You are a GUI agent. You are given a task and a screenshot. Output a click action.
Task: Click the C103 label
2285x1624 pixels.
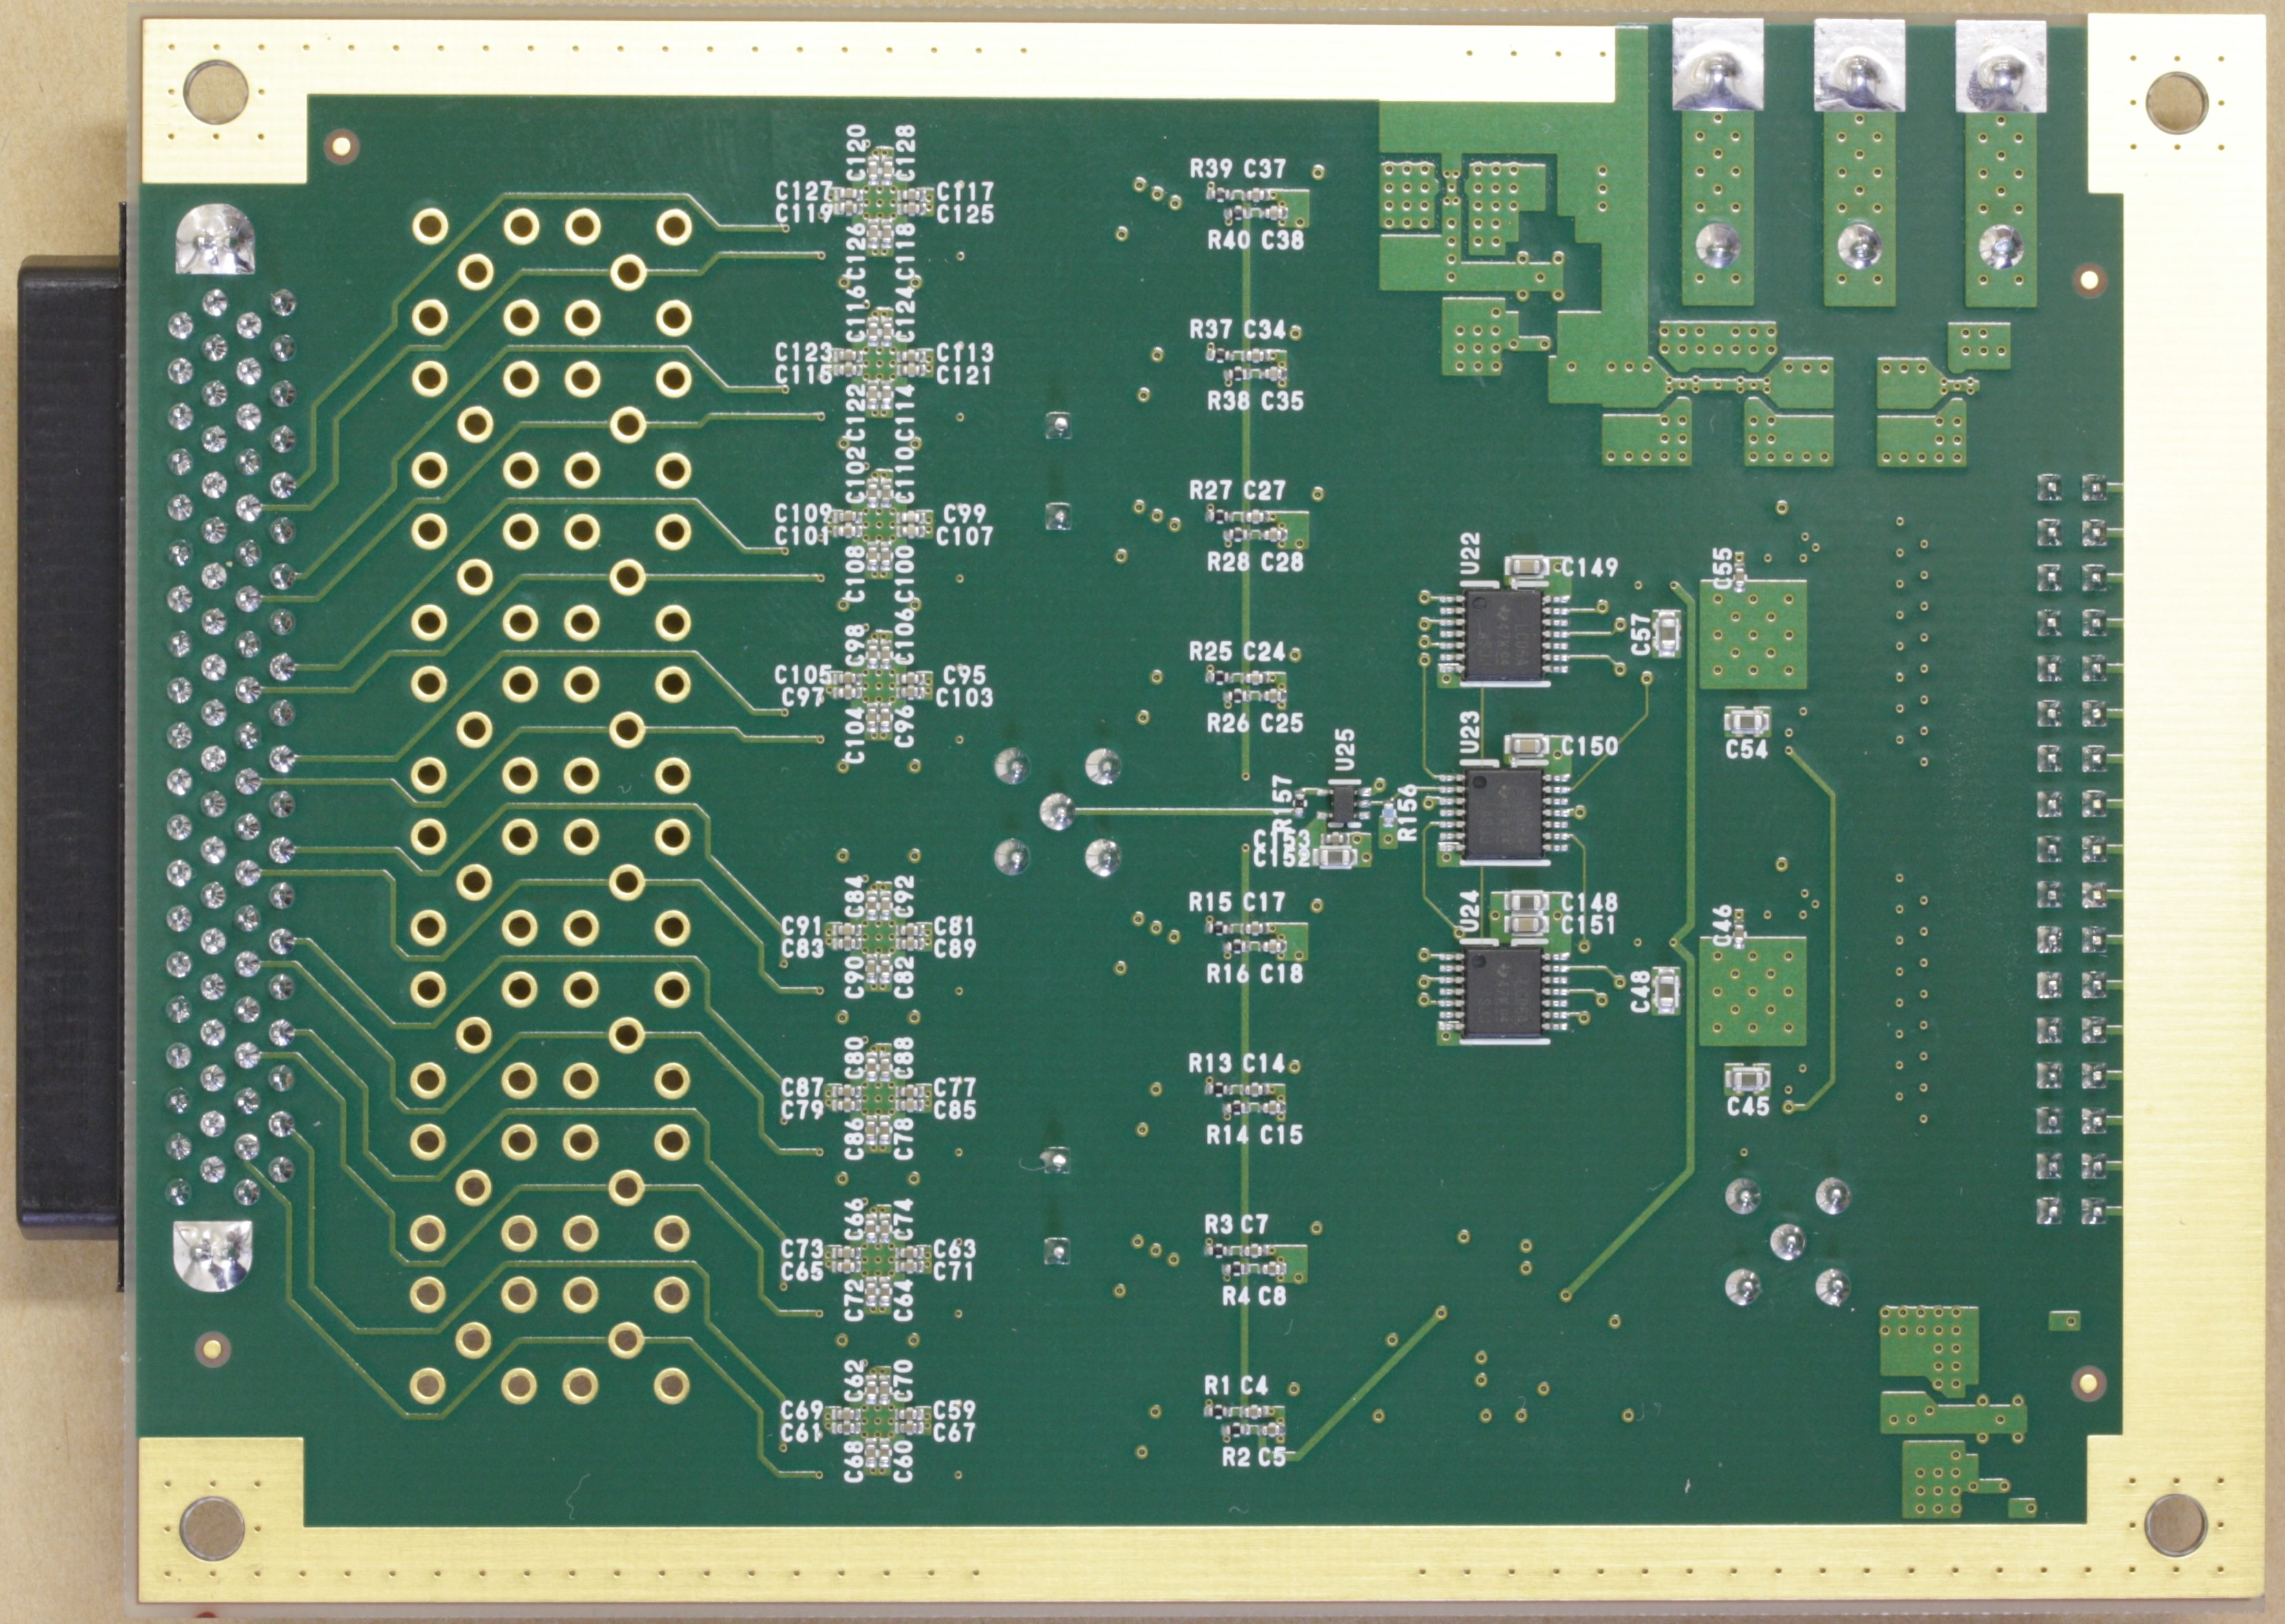click(966, 698)
